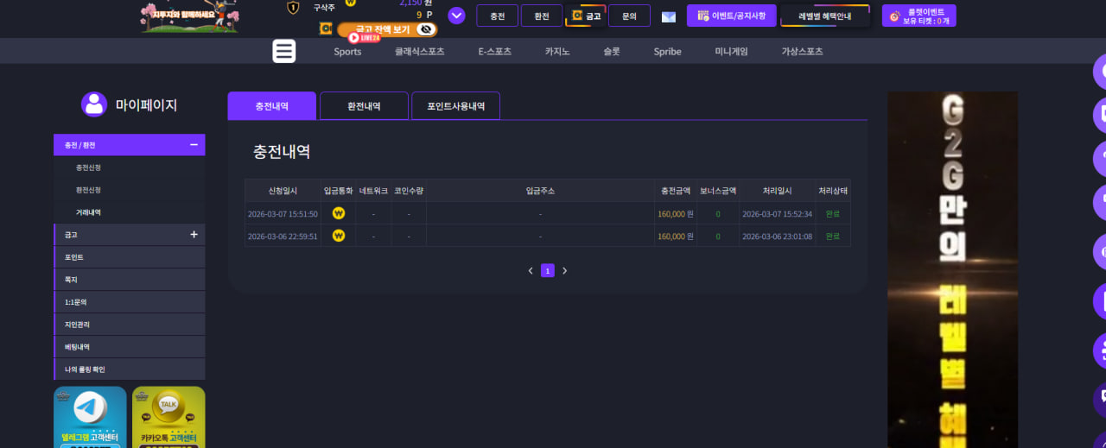Expand the 금고 sidebar section
This screenshot has width=1106, height=448.
pyautogui.click(x=194, y=235)
